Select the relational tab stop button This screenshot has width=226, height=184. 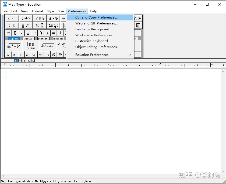29,60
